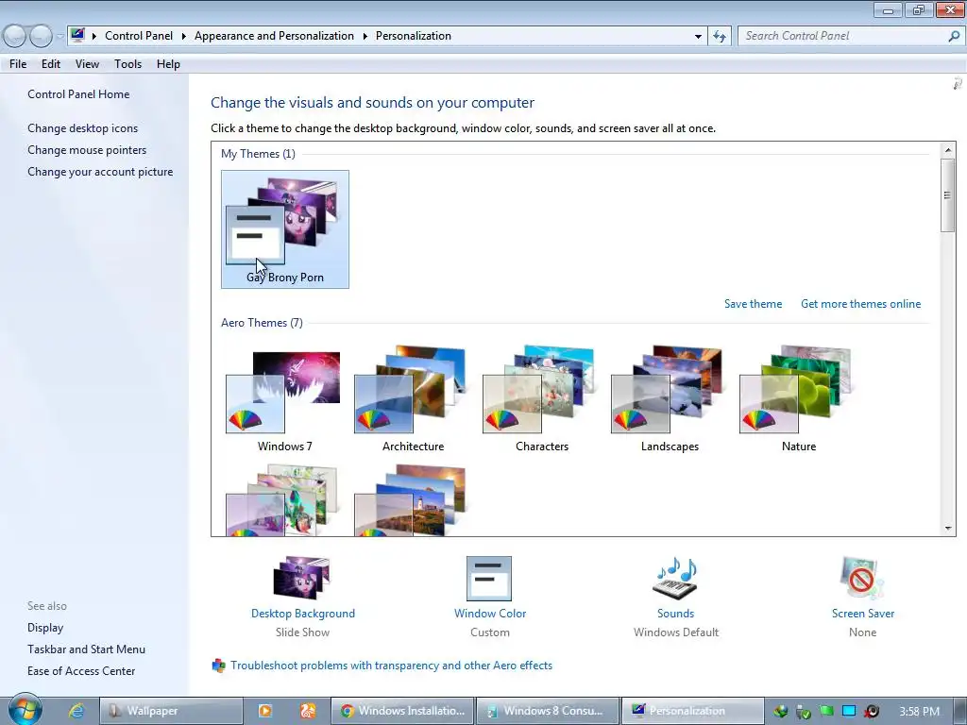Open Desktop Background settings icon

tap(302, 578)
